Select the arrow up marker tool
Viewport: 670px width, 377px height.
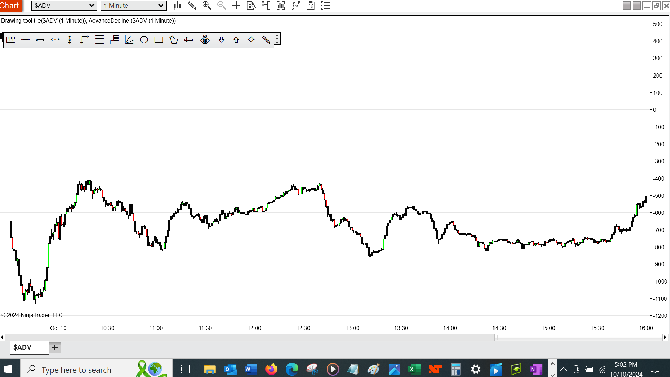point(236,39)
